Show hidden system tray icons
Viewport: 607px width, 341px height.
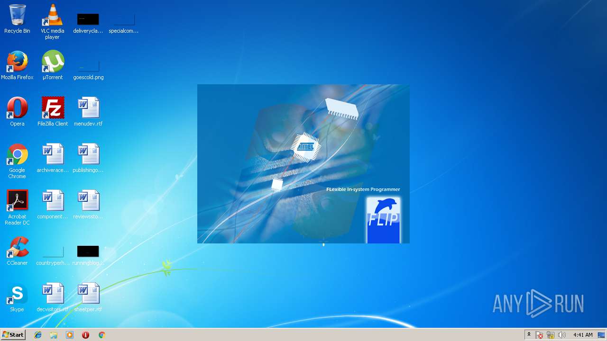click(x=529, y=335)
